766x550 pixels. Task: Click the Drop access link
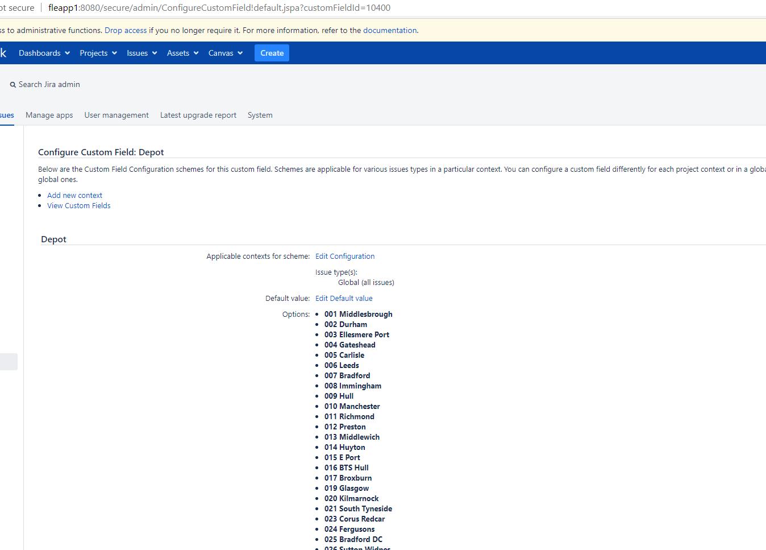click(126, 31)
